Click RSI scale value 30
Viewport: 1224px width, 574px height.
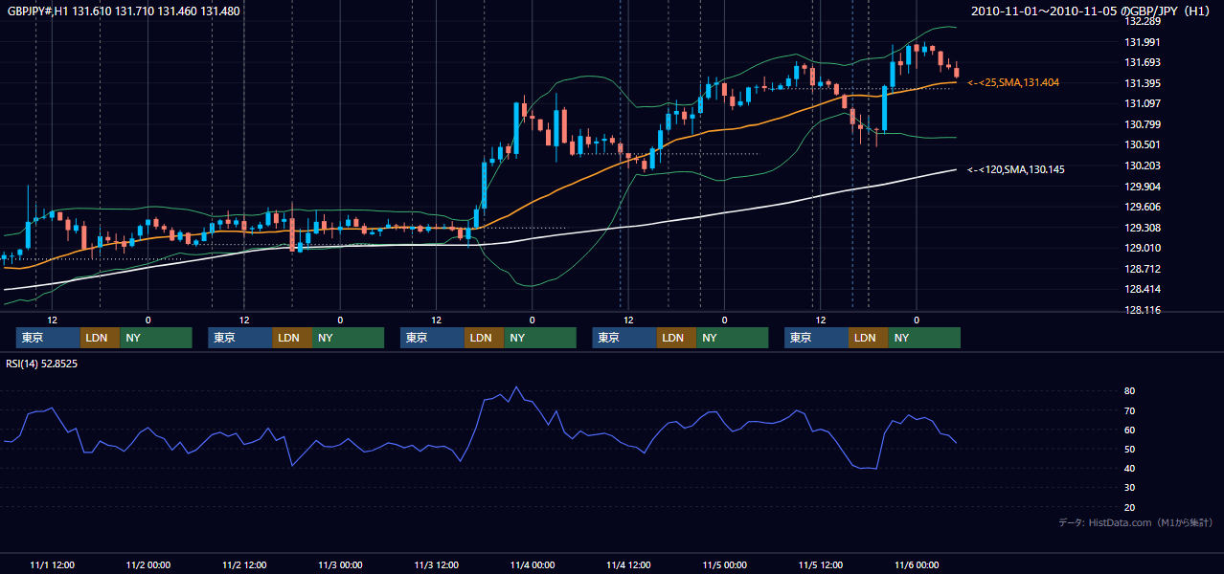pyautogui.click(x=1130, y=487)
